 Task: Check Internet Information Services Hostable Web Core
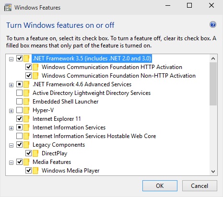(x=19, y=136)
